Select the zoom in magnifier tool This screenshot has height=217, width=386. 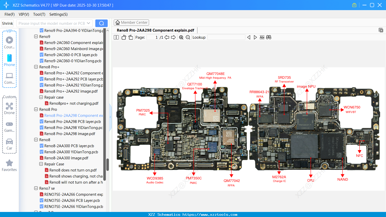point(181,37)
